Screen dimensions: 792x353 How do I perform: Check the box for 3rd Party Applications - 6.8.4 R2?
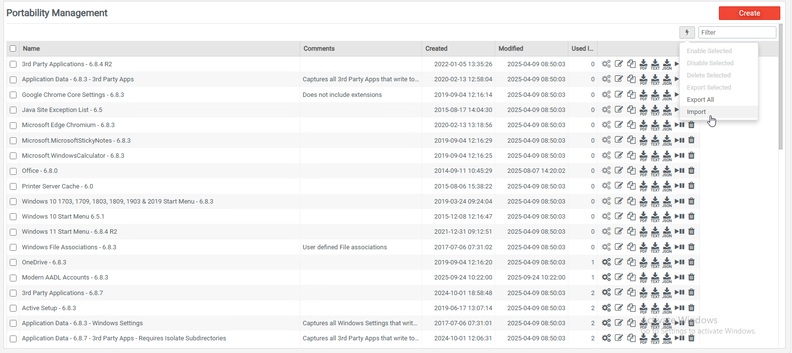tap(13, 64)
